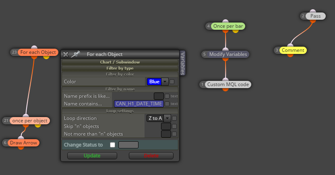Click the orange output connector of Custom MQL code
The width and height of the screenshot is (335, 175).
225,89
